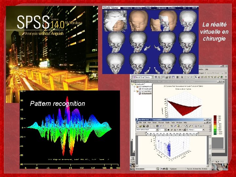Viewport: 236px width, 177px height.
Task: Toggle Underline formatting in WordPerfect
Action: tap(175, 130)
